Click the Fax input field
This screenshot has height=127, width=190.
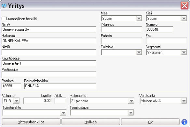pyautogui.click(x=166, y=41)
